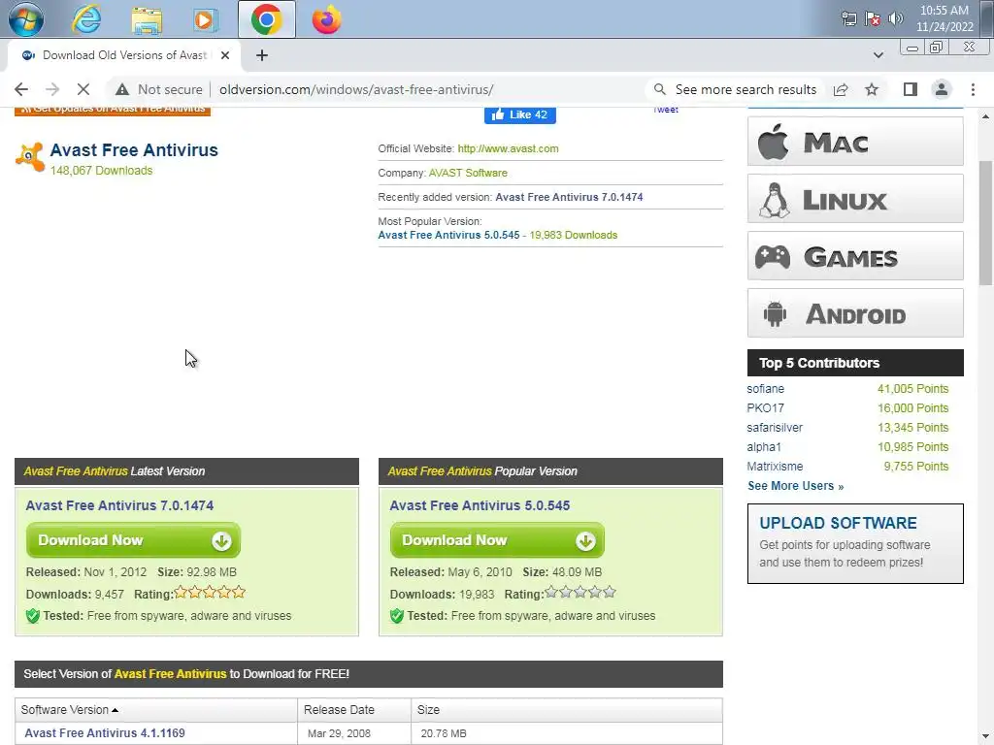Open the Linux software category button

click(x=855, y=199)
